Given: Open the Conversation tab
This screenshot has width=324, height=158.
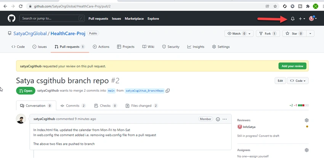Looking at the screenshot, I should (36, 105).
